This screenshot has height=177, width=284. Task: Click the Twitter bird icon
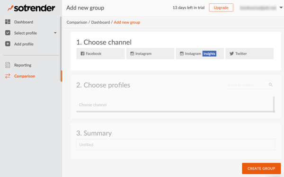[231, 53]
